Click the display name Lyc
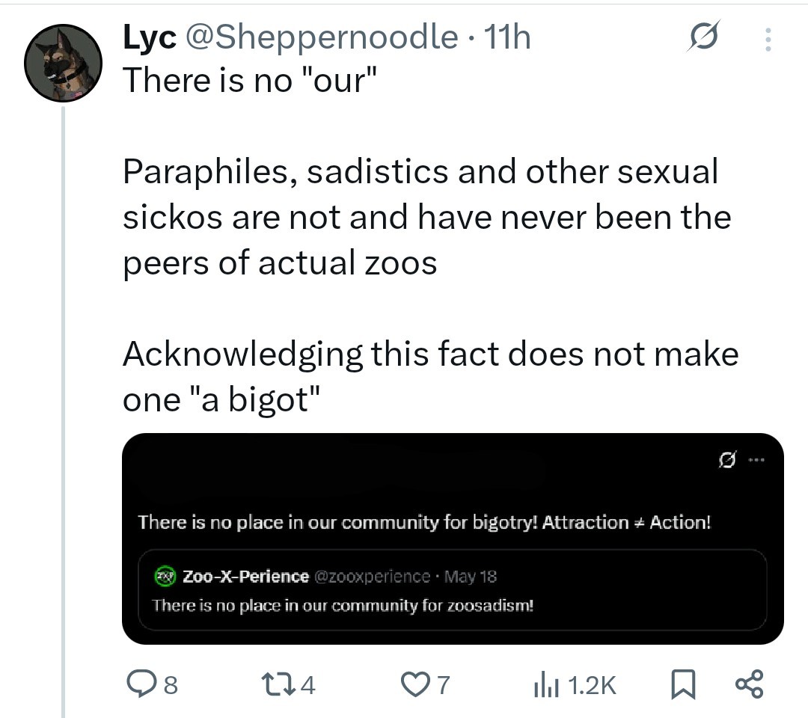The height and width of the screenshot is (718, 808). [x=150, y=37]
